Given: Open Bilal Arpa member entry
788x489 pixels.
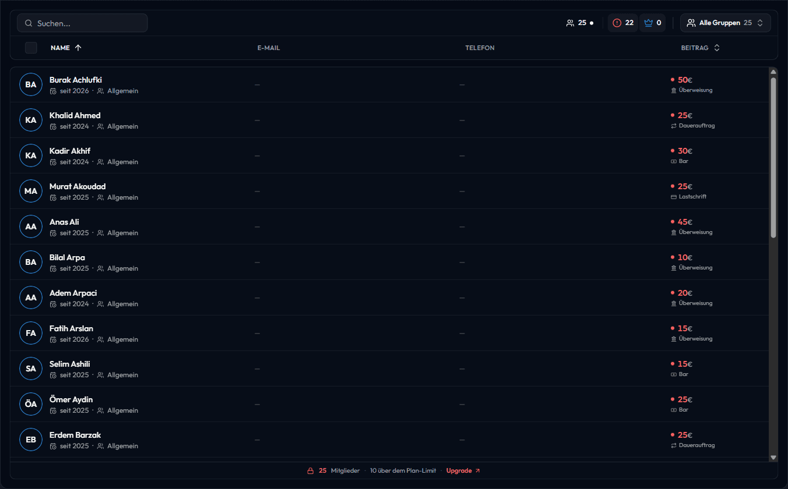Looking at the screenshot, I should pos(389,262).
